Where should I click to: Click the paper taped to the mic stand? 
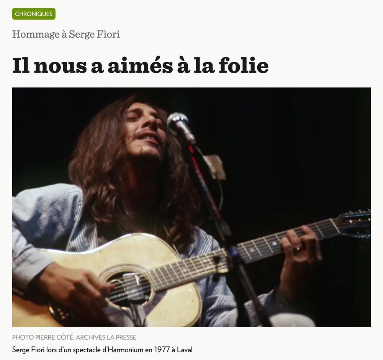coord(215,167)
